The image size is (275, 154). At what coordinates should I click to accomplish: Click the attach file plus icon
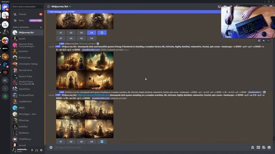pyautogui.click(x=51, y=147)
